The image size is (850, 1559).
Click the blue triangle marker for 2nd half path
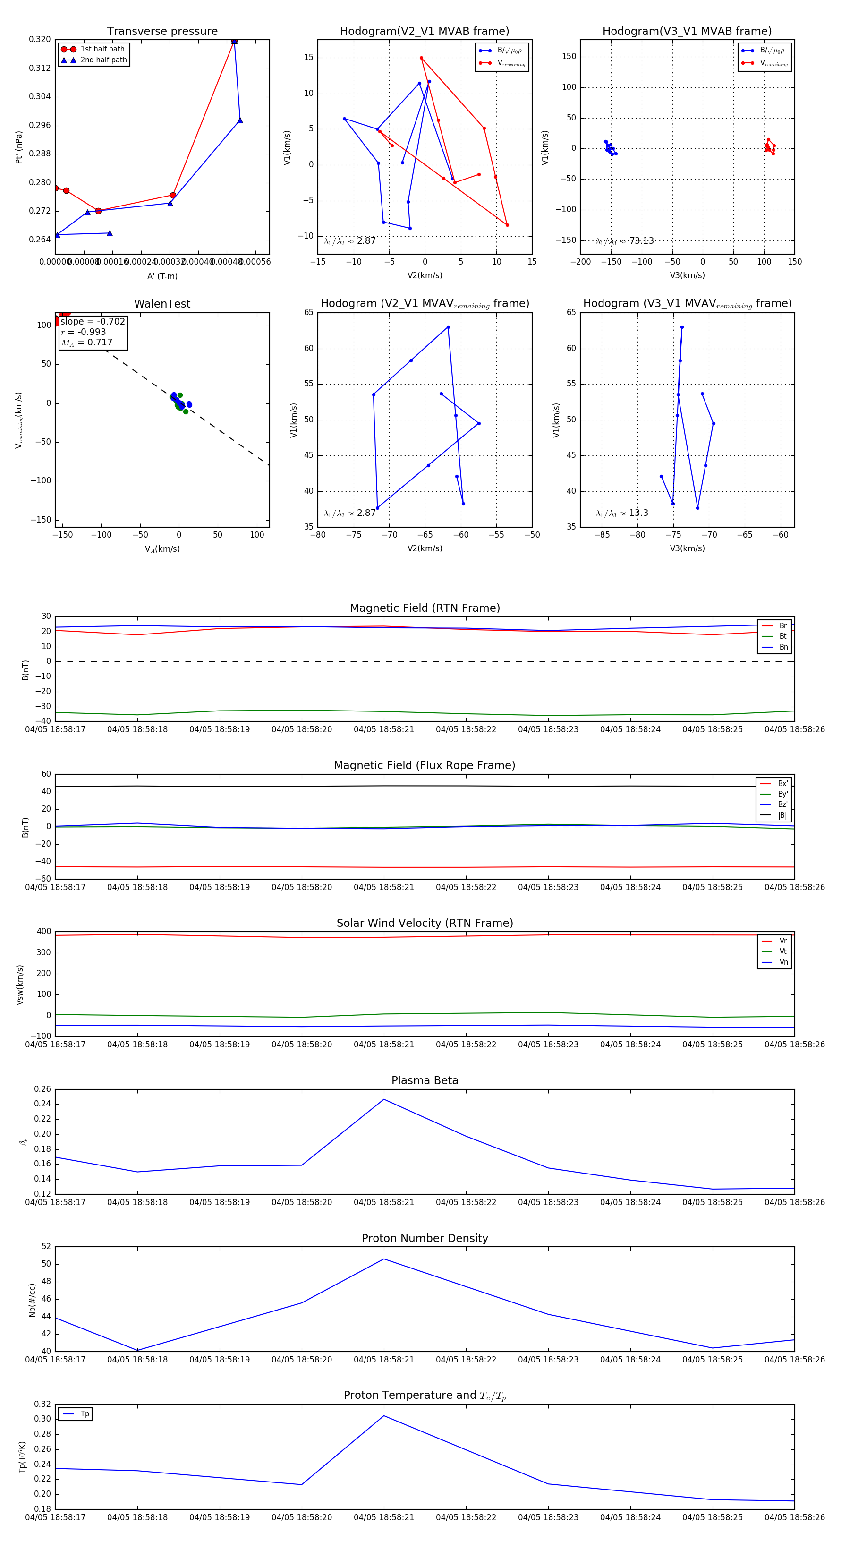pyautogui.click(x=68, y=60)
